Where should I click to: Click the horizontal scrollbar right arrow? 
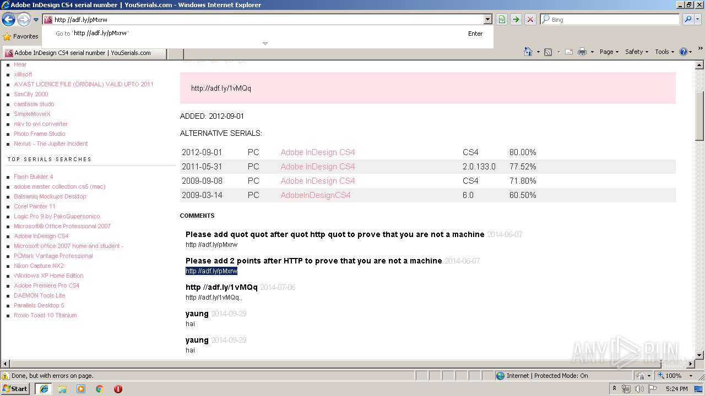691,364
